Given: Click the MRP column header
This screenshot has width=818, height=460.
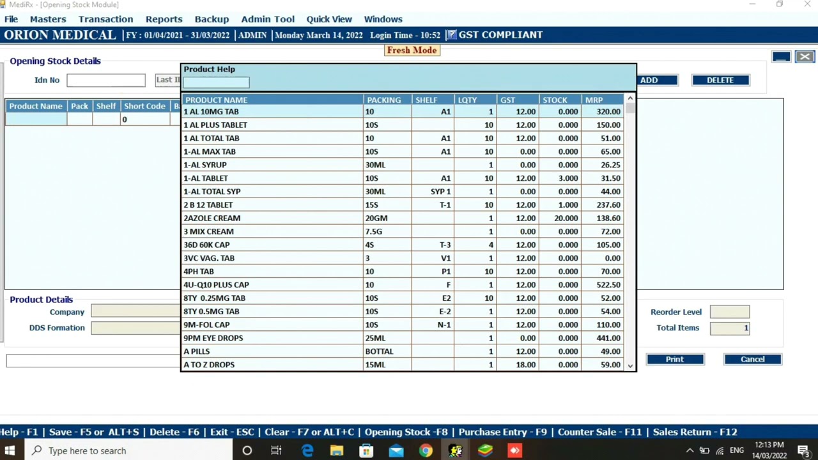Looking at the screenshot, I should [603, 100].
